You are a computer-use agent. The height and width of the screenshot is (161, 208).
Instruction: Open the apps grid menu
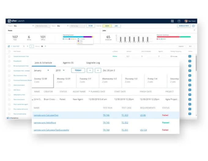[x=172, y=21]
